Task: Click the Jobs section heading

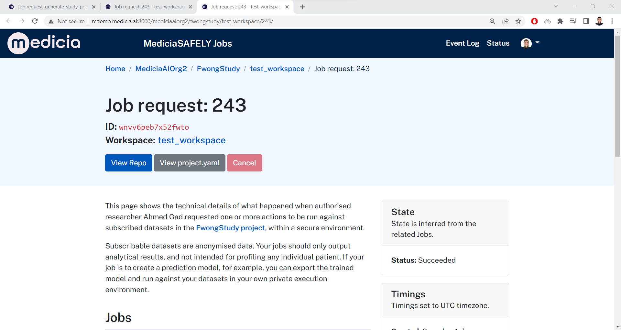Action: tap(118, 318)
